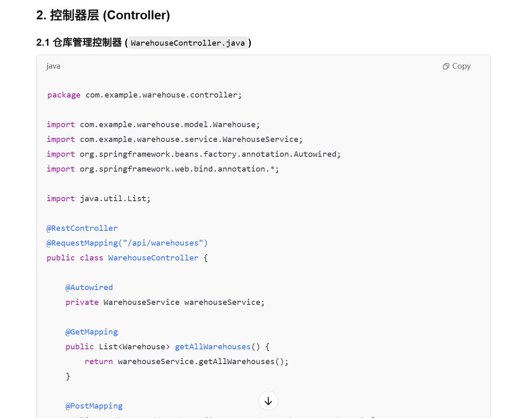Click the getAllWarehouses method name
Viewport: 523px width, 418px height.
pyautogui.click(x=212, y=347)
